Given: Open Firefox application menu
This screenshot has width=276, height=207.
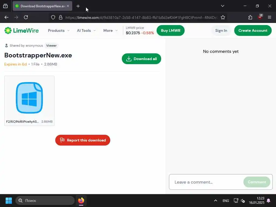Looking at the screenshot, I should pos(270,17).
